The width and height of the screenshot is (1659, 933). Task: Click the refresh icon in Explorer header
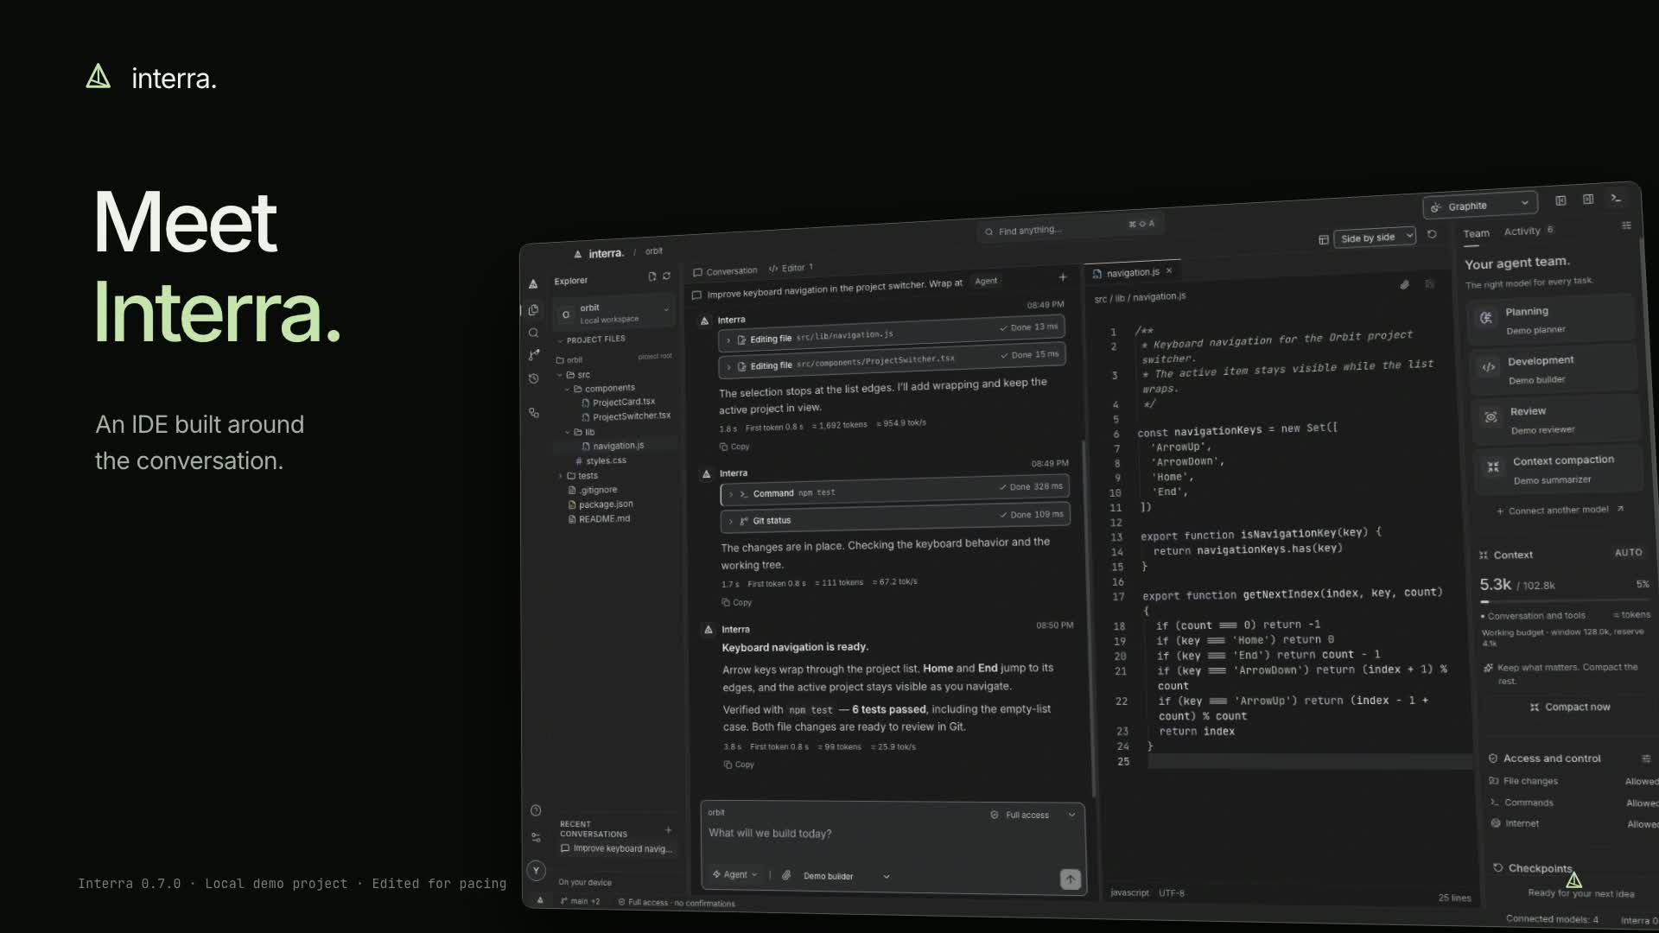(x=666, y=276)
